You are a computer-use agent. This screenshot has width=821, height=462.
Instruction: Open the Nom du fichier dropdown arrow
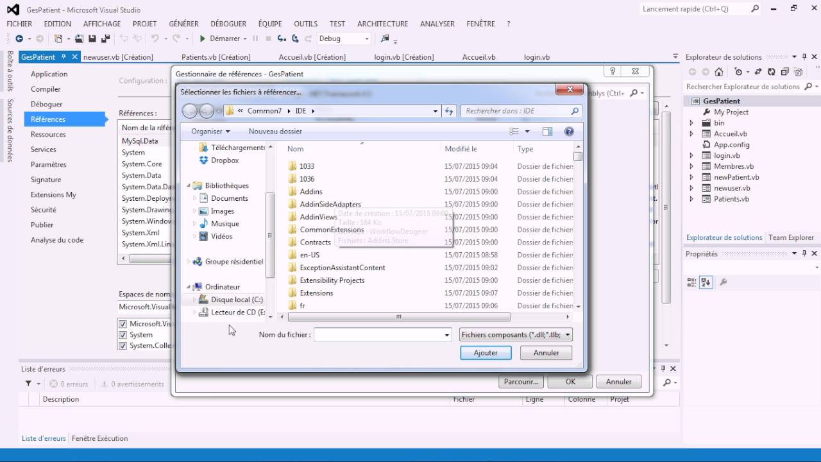click(447, 335)
